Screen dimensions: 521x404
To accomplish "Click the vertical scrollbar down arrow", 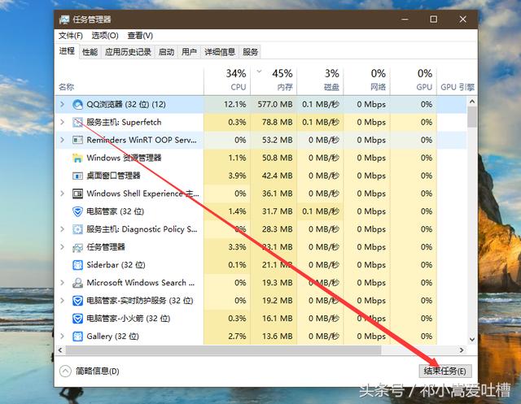I will point(472,339).
